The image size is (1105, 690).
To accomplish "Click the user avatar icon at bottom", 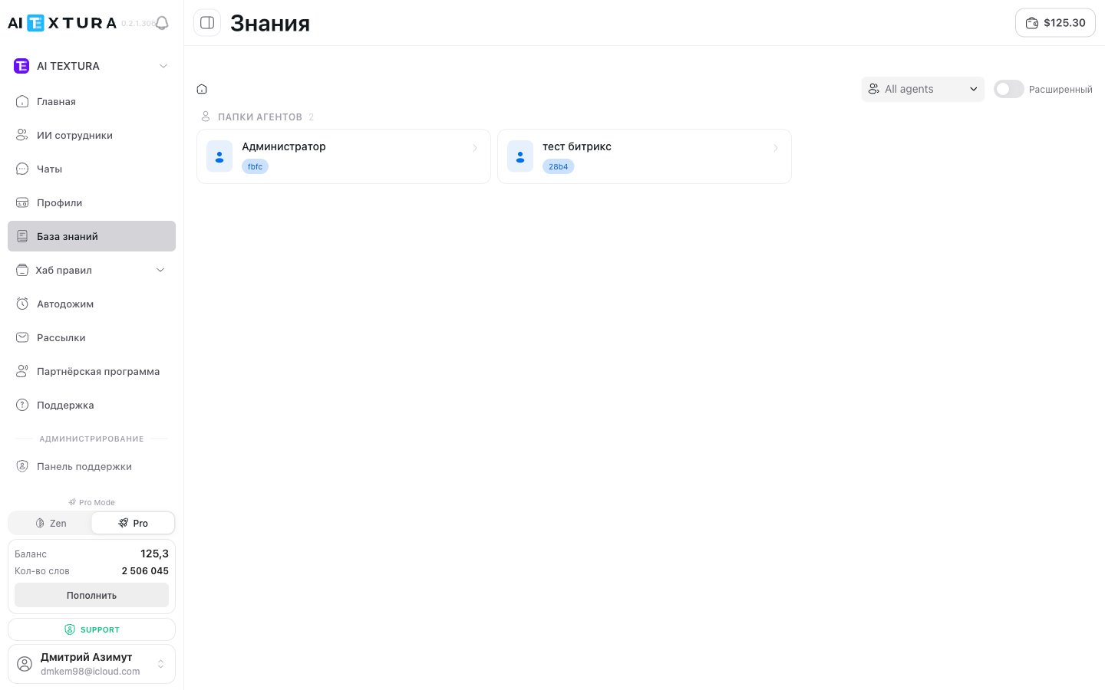I will coord(25,664).
